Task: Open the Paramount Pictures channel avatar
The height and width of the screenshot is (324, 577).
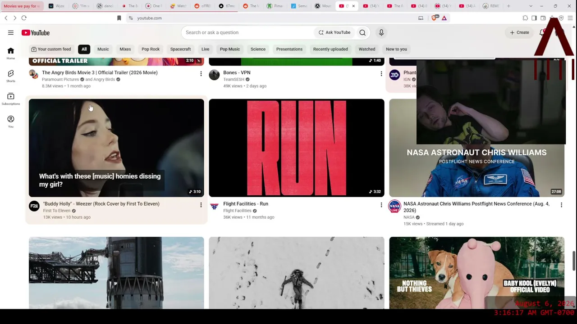Action: coord(34,75)
